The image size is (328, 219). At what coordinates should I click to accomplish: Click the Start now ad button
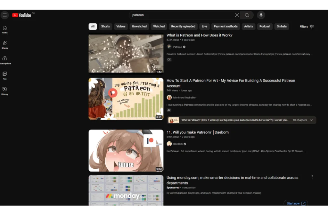point(296,203)
